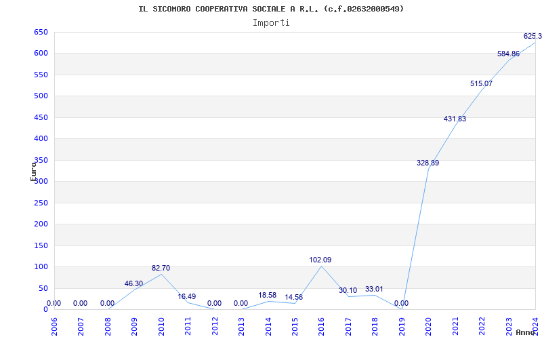The height and width of the screenshot is (339, 542).
Task: Click the Importi chart subtitle
Action: pos(271,22)
